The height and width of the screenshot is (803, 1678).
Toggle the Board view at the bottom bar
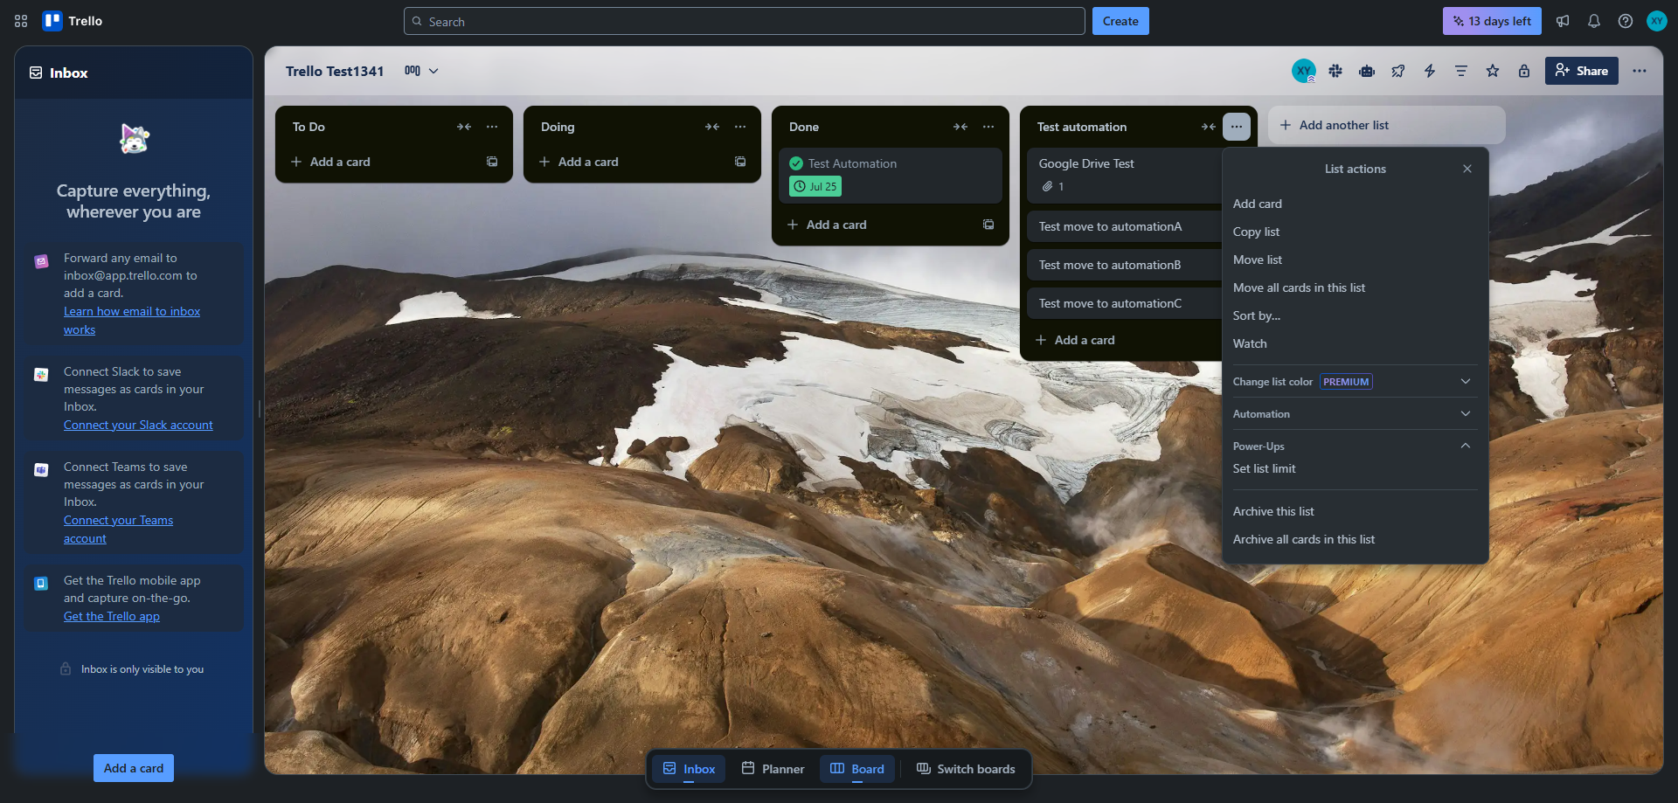click(857, 769)
